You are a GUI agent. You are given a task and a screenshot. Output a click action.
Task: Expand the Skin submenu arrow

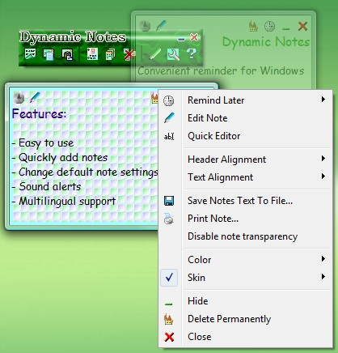[323, 277]
